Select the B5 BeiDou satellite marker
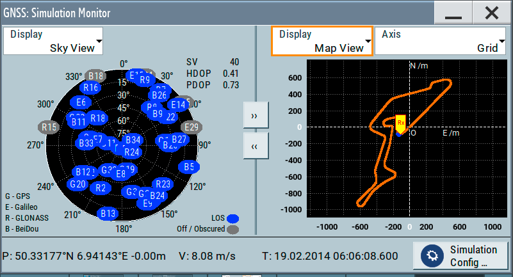 tap(189, 167)
